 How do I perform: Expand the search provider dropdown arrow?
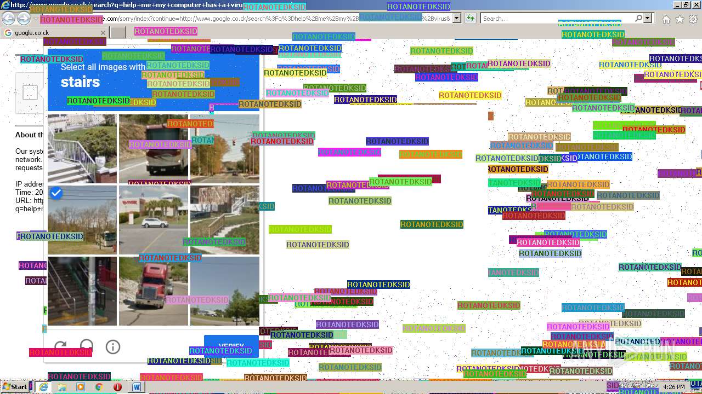coord(648,18)
